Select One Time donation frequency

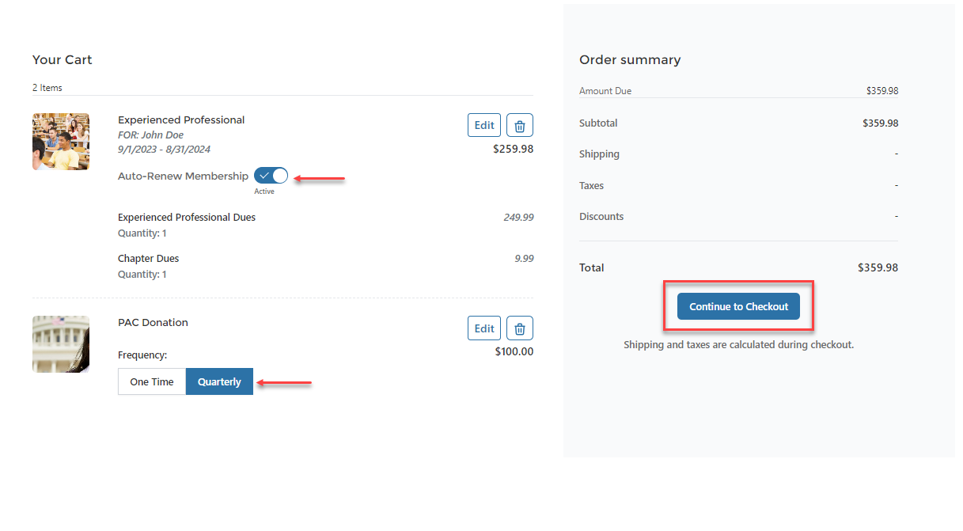tap(152, 381)
